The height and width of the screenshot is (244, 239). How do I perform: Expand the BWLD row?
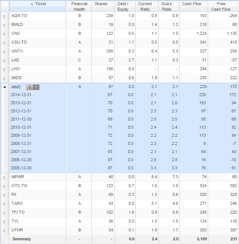4,25
